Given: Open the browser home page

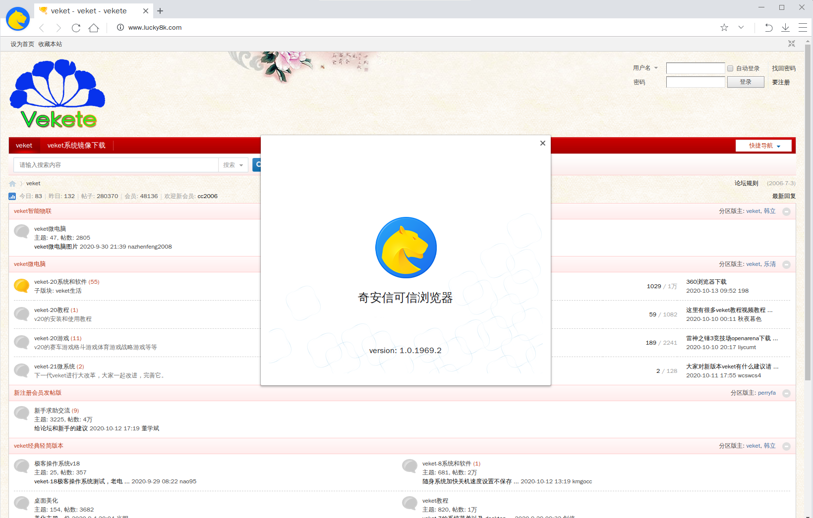Looking at the screenshot, I should (94, 28).
